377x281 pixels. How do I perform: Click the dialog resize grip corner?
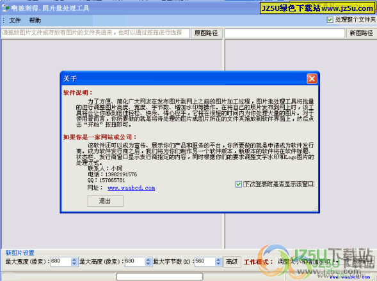click(316, 209)
